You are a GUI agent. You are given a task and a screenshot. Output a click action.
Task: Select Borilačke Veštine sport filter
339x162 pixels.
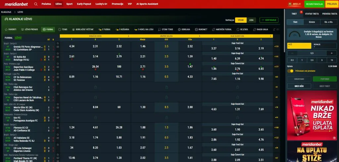click(x=83, y=29)
